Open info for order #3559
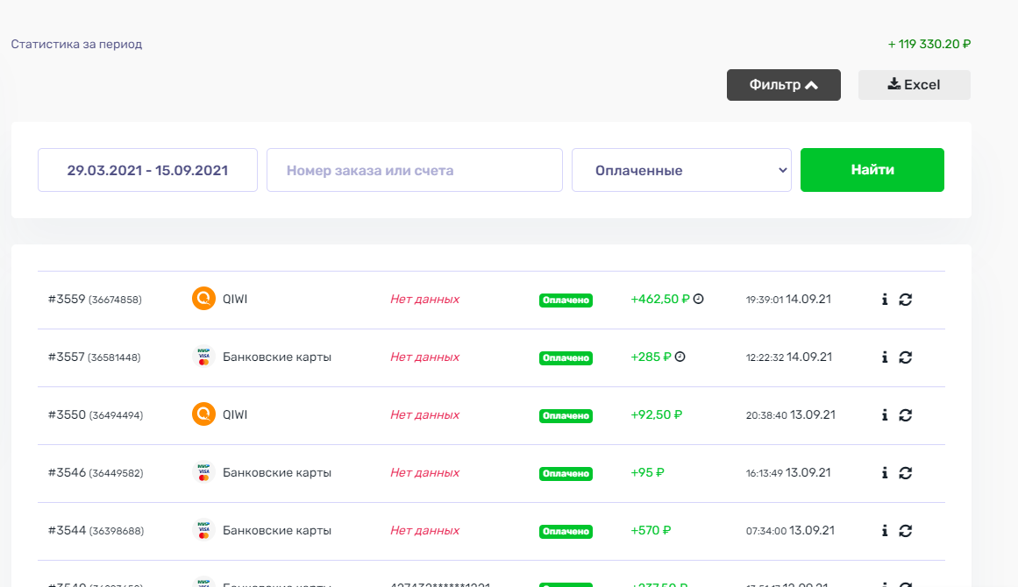 884,299
